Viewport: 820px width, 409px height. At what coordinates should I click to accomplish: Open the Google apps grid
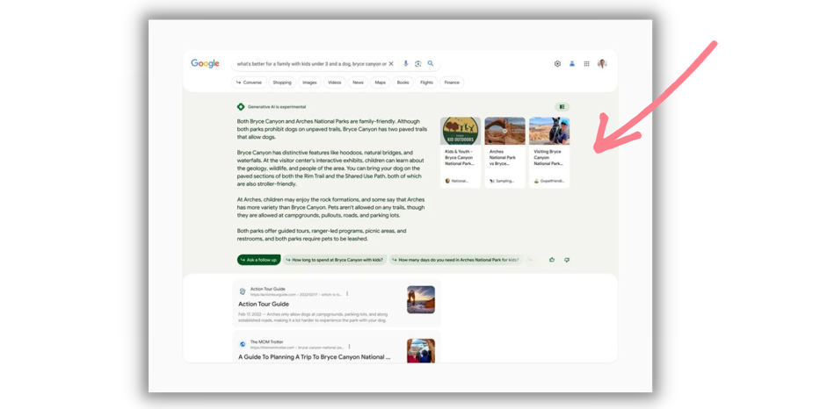coord(586,64)
